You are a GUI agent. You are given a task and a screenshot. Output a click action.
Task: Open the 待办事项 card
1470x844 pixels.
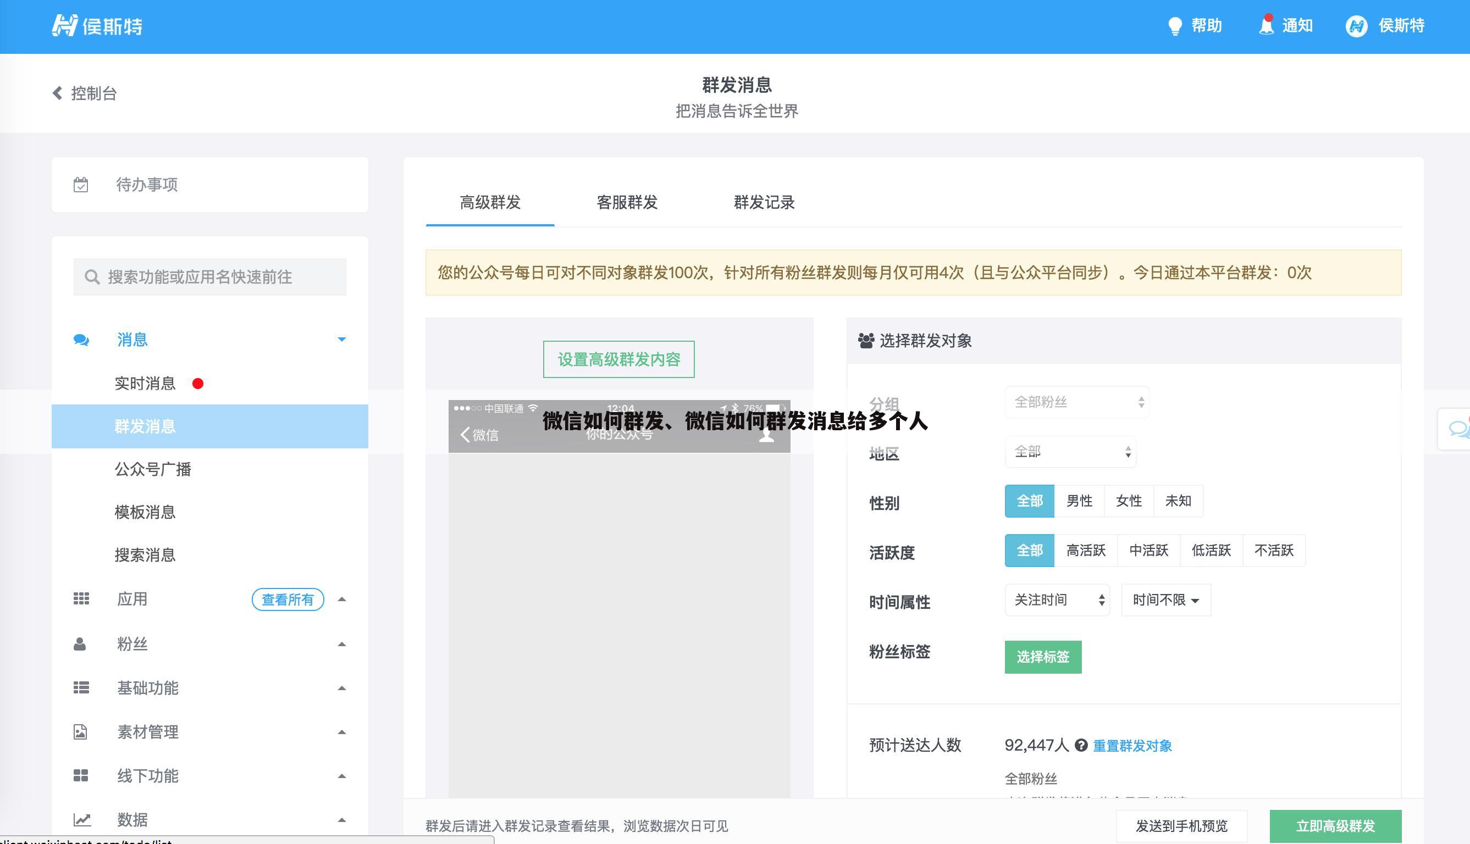point(210,184)
